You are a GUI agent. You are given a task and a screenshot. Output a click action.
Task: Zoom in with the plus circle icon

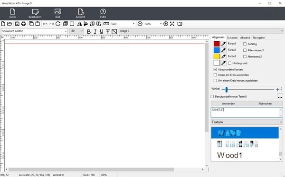point(166,24)
